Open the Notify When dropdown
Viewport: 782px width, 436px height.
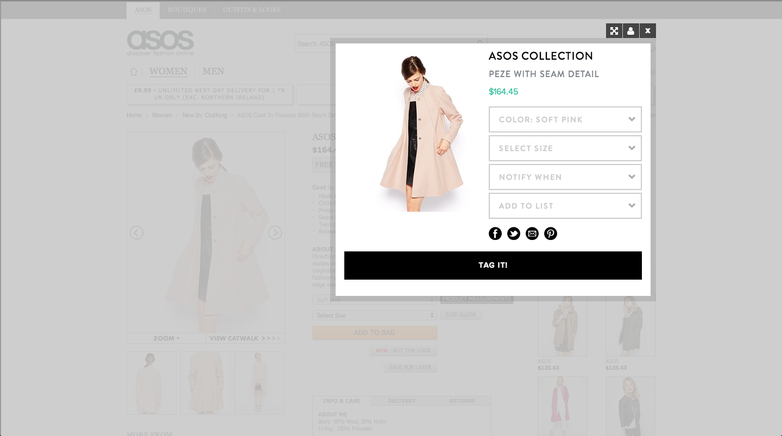565,177
